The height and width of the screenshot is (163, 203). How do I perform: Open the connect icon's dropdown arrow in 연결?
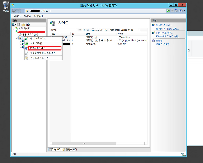16,25
